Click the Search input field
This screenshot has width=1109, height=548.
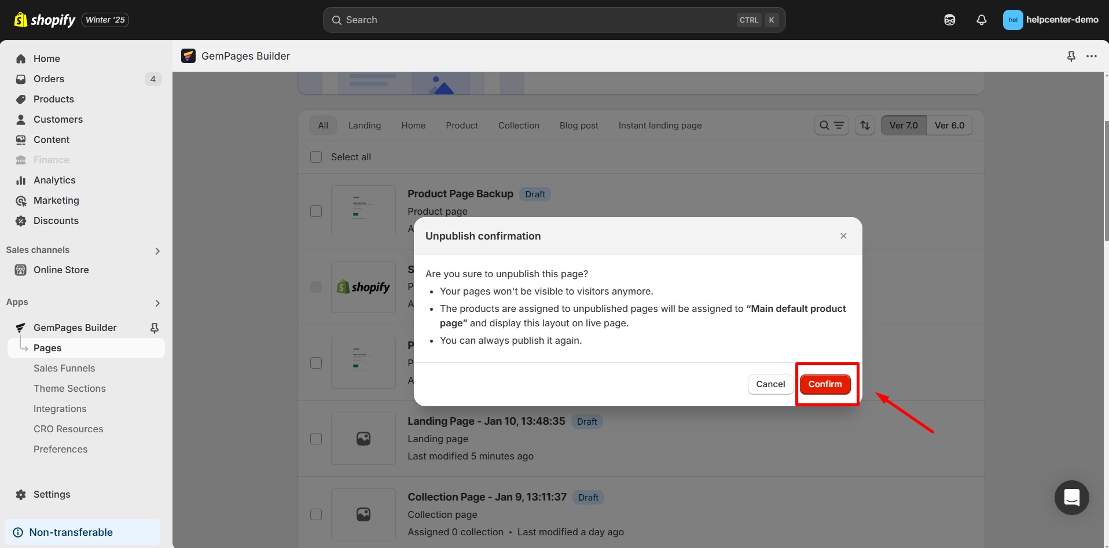tap(538, 20)
